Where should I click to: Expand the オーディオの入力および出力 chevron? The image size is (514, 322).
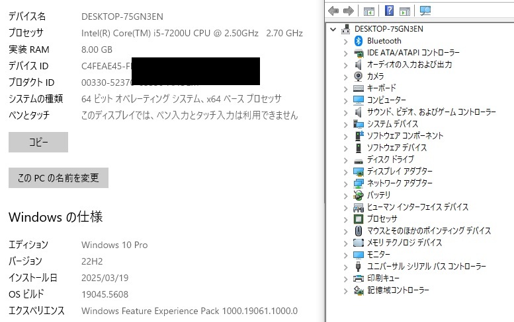click(x=345, y=65)
